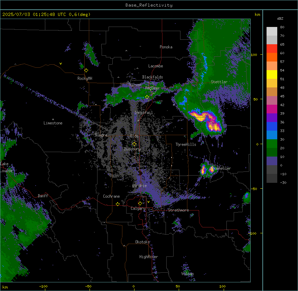Click the km label at bottom-left corner
The width and height of the screenshot is (298, 291).
tap(5, 287)
